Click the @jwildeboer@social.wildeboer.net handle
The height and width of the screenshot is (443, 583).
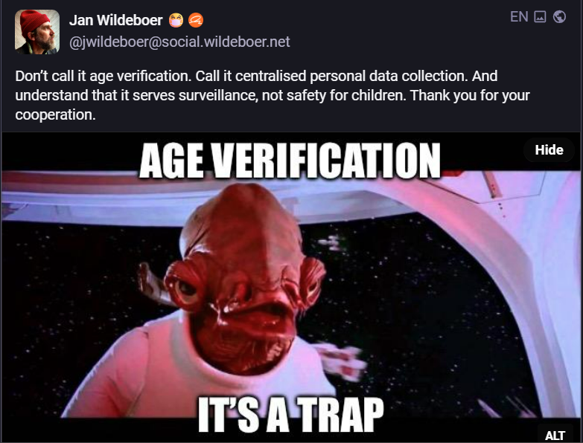point(179,42)
